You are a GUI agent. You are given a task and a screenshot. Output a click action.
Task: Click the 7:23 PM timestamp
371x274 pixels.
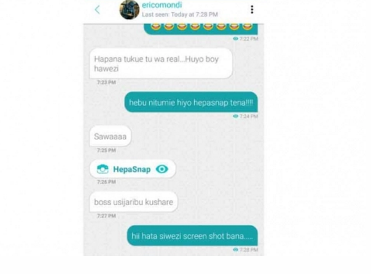(106, 82)
